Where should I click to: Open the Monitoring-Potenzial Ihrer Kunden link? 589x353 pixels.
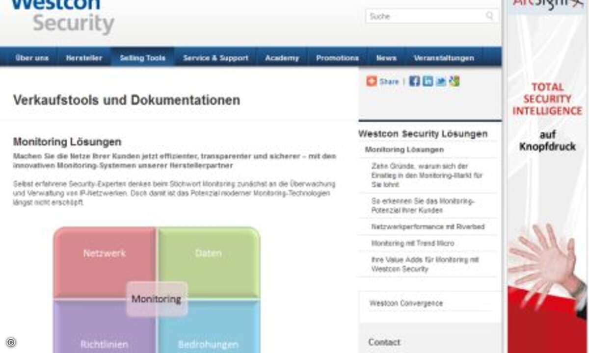pyautogui.click(x=423, y=206)
